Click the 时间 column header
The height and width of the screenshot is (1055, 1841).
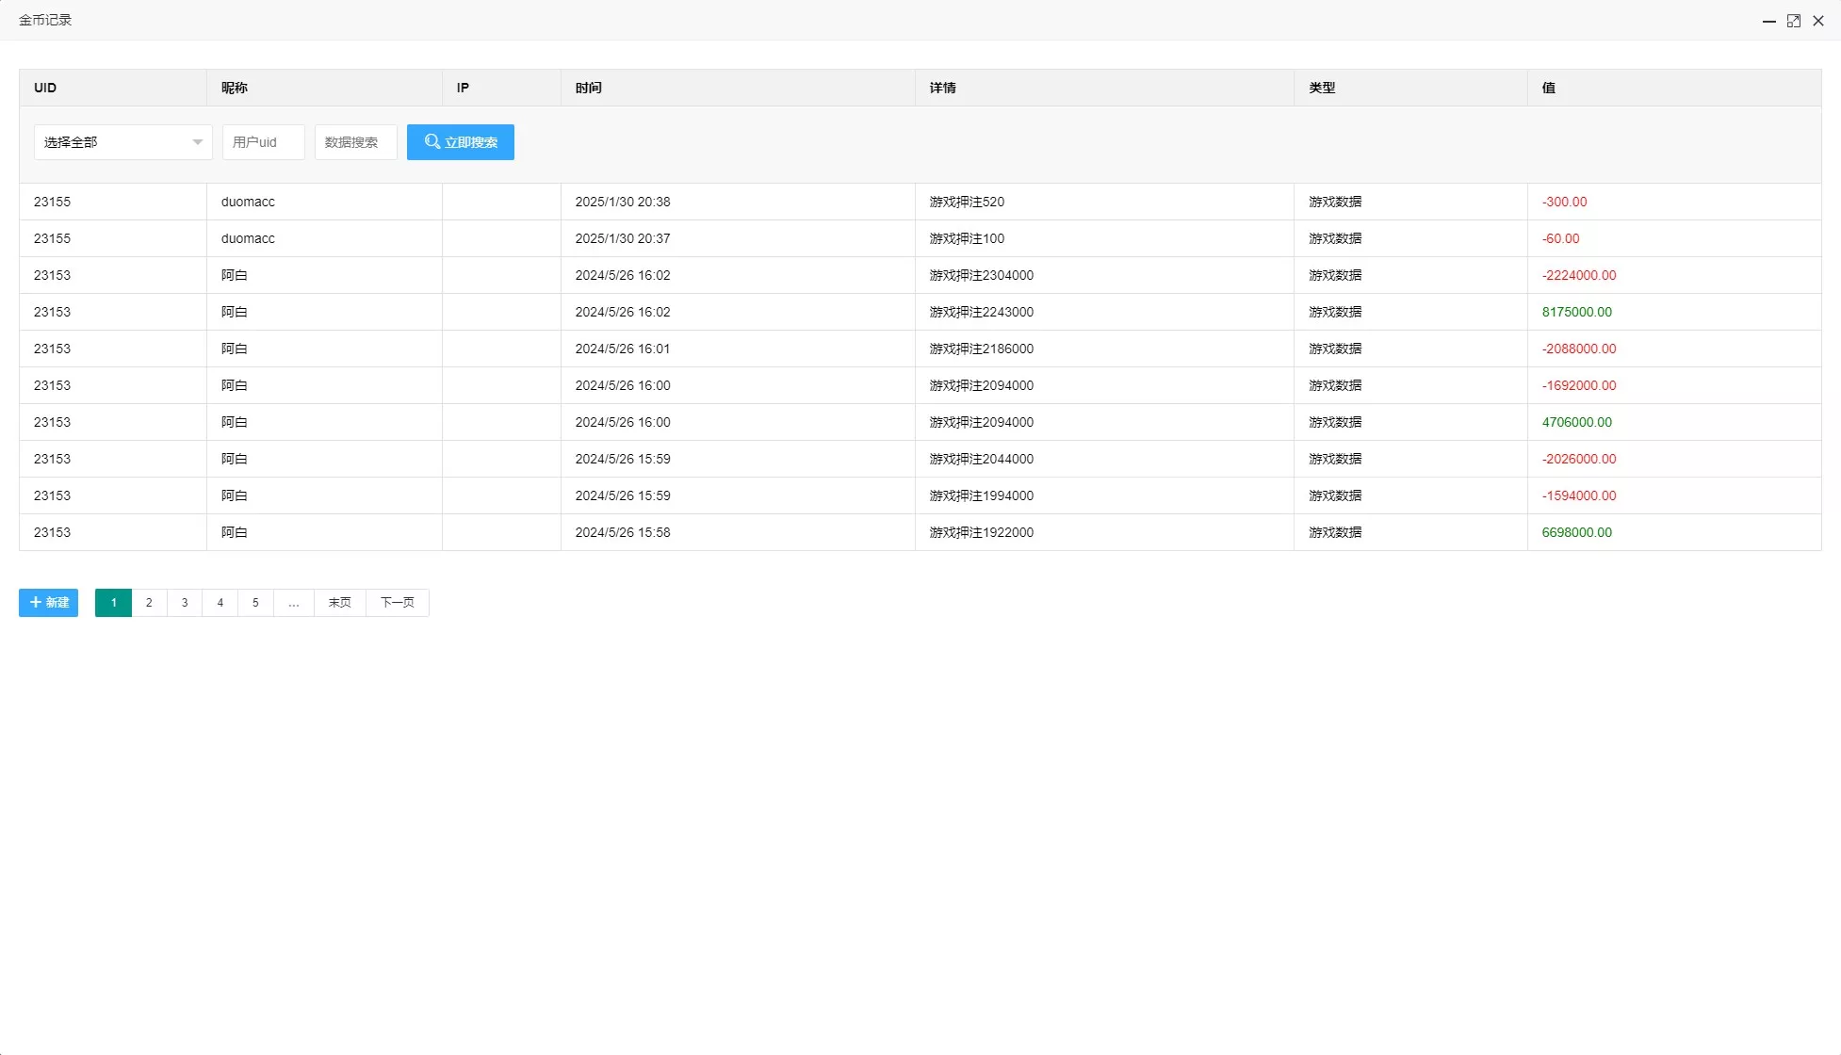click(x=589, y=88)
